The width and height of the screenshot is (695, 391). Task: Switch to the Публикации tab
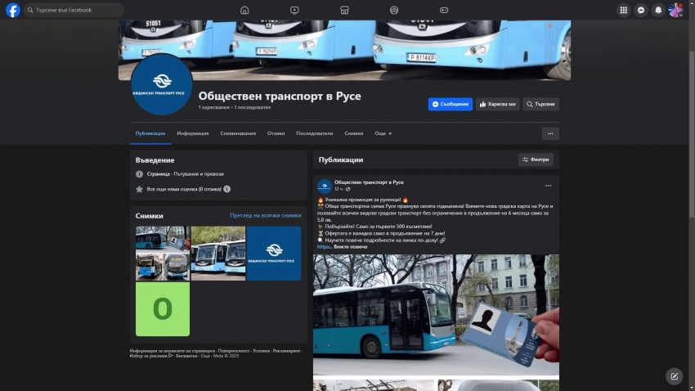point(150,133)
